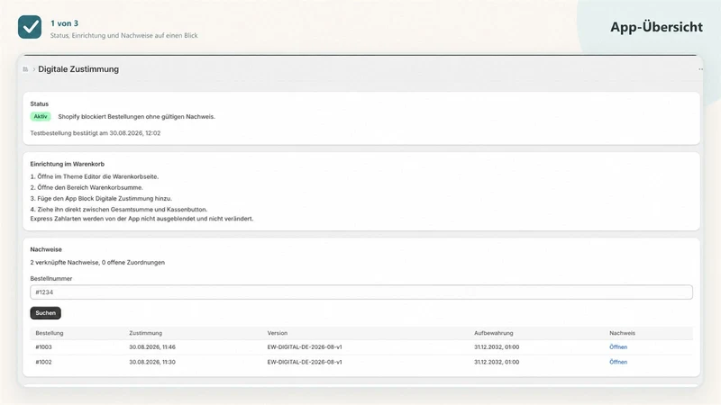Click the '1 von 3' slide counter
This screenshot has height=405, width=721.
coord(64,23)
